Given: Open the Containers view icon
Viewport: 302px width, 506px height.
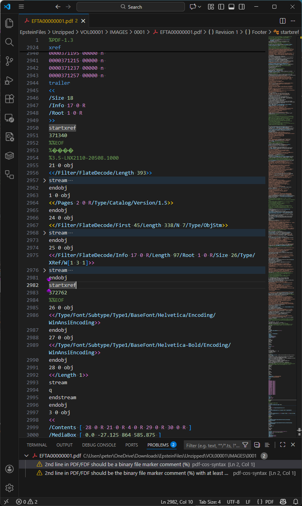Looking at the screenshot, I should click(9, 155).
